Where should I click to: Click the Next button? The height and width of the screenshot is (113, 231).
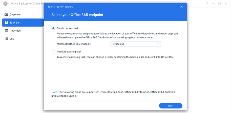171,106
